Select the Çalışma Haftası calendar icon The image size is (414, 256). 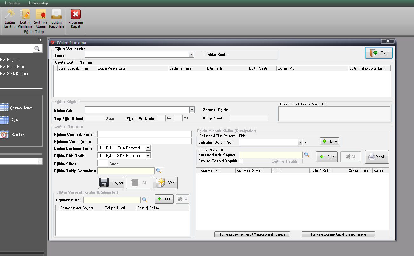tap(4, 108)
